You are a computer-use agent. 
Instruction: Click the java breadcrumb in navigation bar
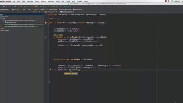(x=29, y=9)
